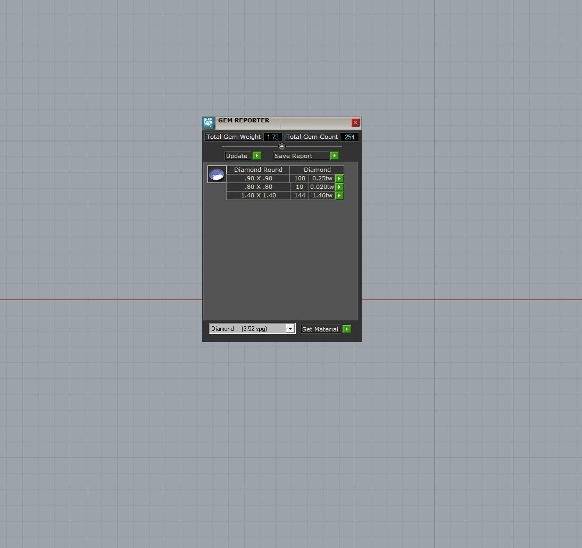Select the '.90 X .90' size cell
Viewport: 582px width, 548px height.
258,178
